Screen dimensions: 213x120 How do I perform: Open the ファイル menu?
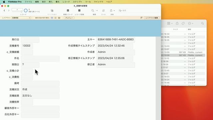click(x=28, y=2)
